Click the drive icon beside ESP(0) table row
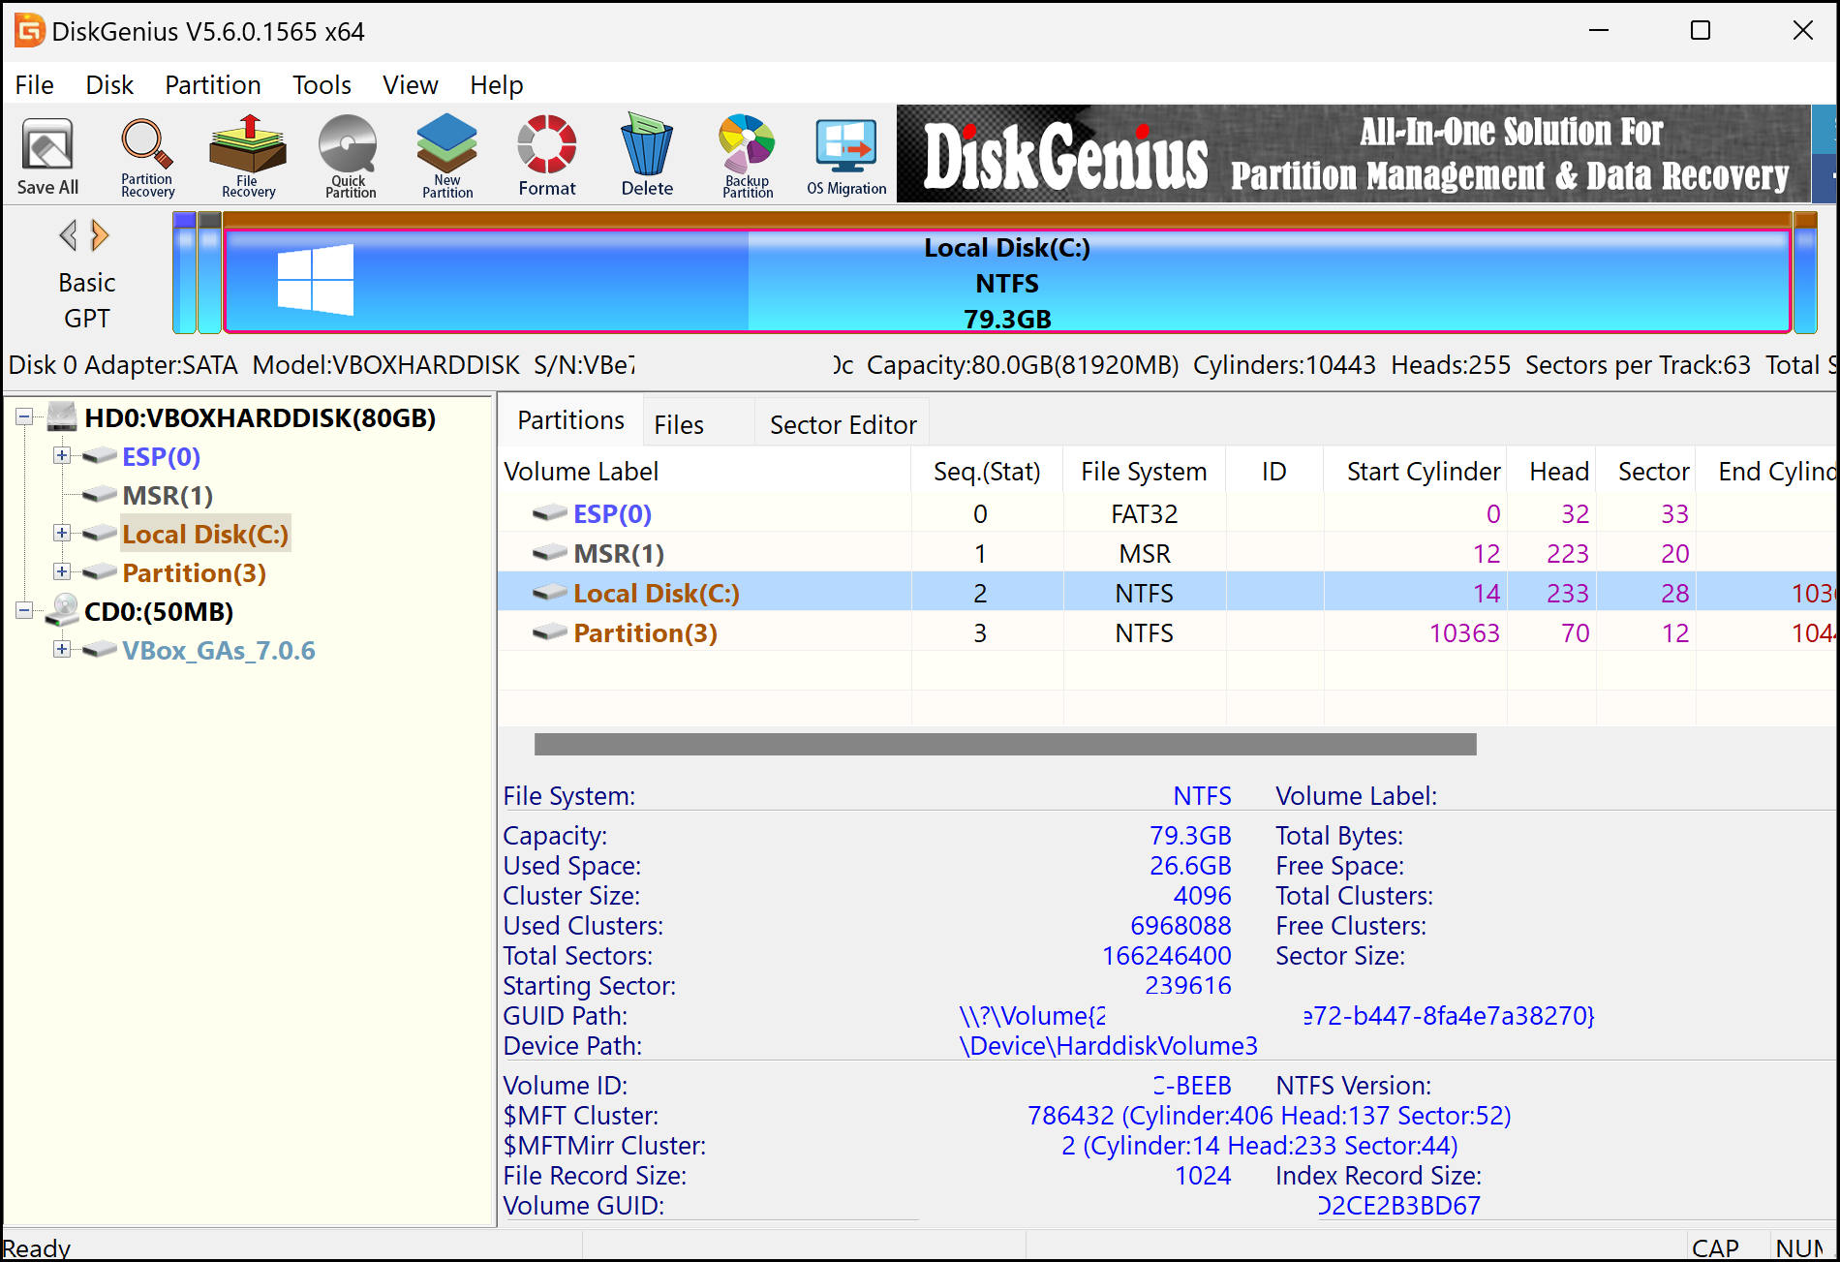Viewport: 1840px width, 1262px height. [549, 513]
